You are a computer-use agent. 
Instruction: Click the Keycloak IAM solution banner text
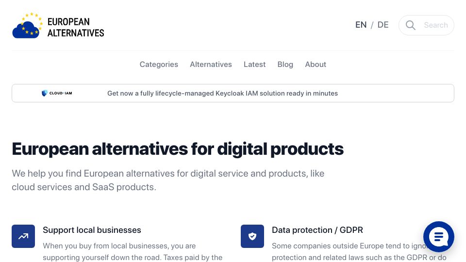pyautogui.click(x=222, y=93)
